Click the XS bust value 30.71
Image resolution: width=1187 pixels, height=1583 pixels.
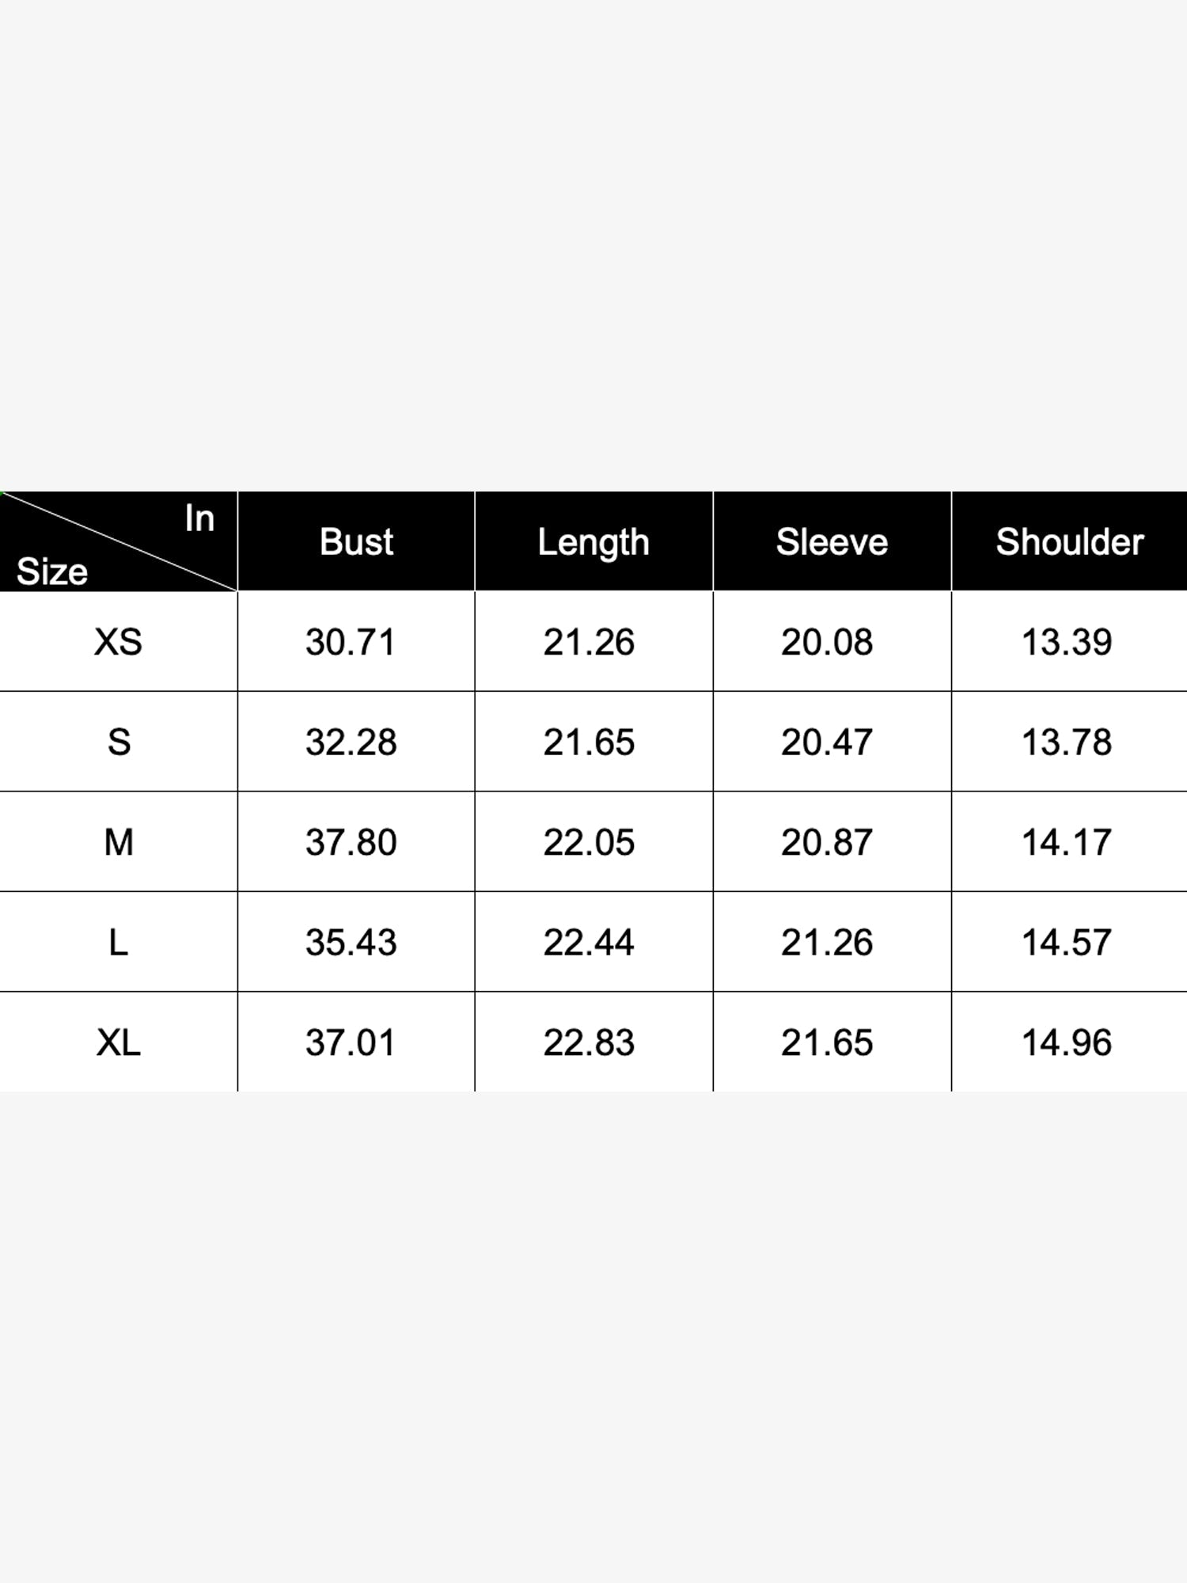click(351, 642)
